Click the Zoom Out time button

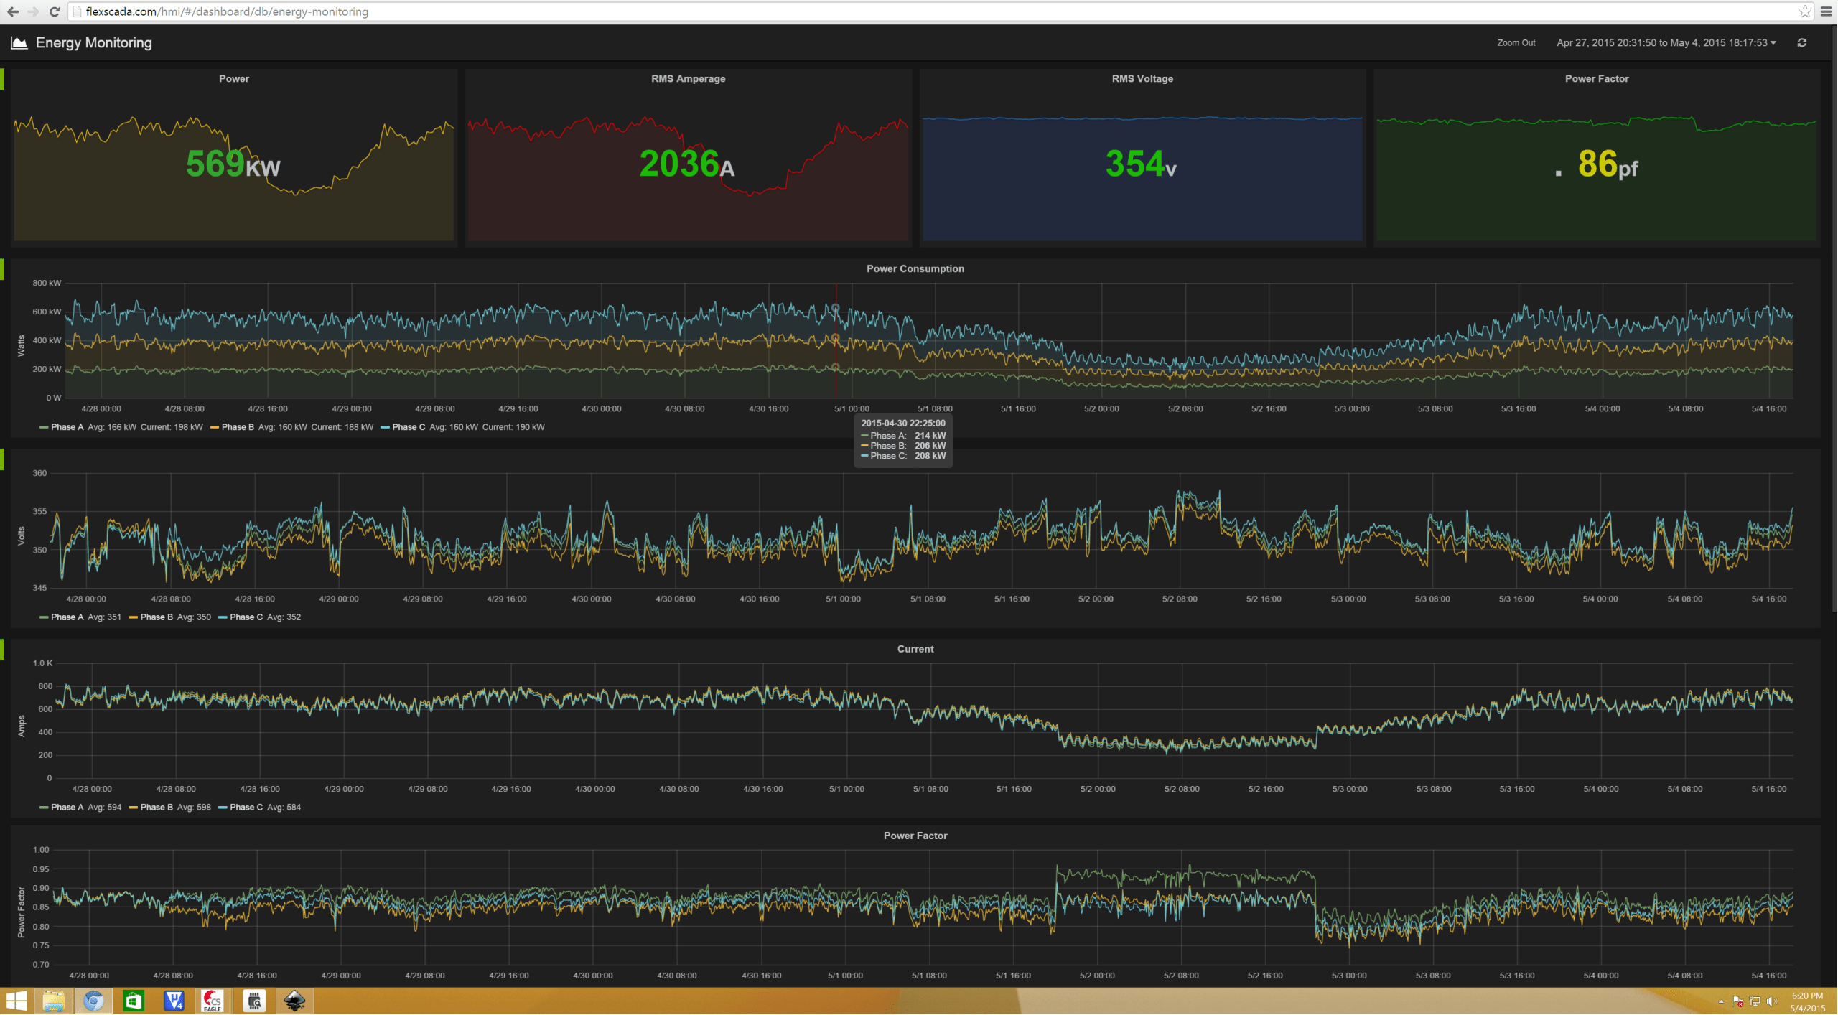(1516, 43)
